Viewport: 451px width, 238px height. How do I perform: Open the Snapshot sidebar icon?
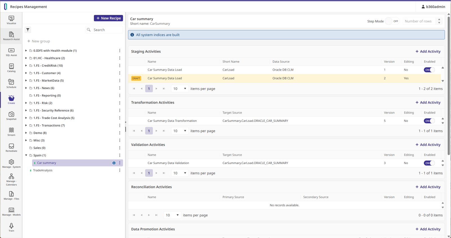coord(11,116)
